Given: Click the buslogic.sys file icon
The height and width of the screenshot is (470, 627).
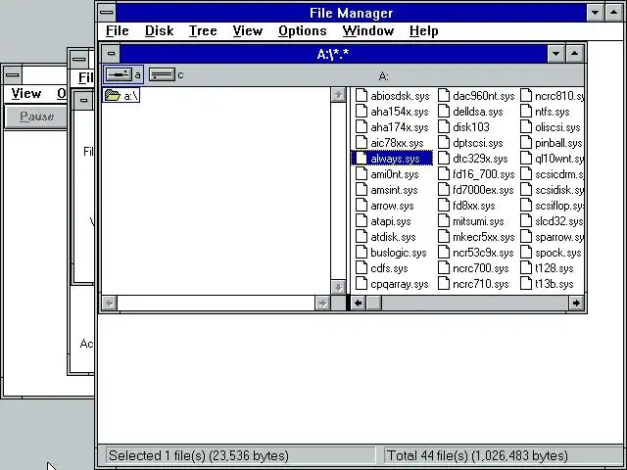Looking at the screenshot, I should [x=362, y=253].
